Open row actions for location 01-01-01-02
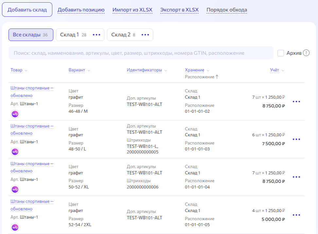318x234 pixels. pos(296,101)
